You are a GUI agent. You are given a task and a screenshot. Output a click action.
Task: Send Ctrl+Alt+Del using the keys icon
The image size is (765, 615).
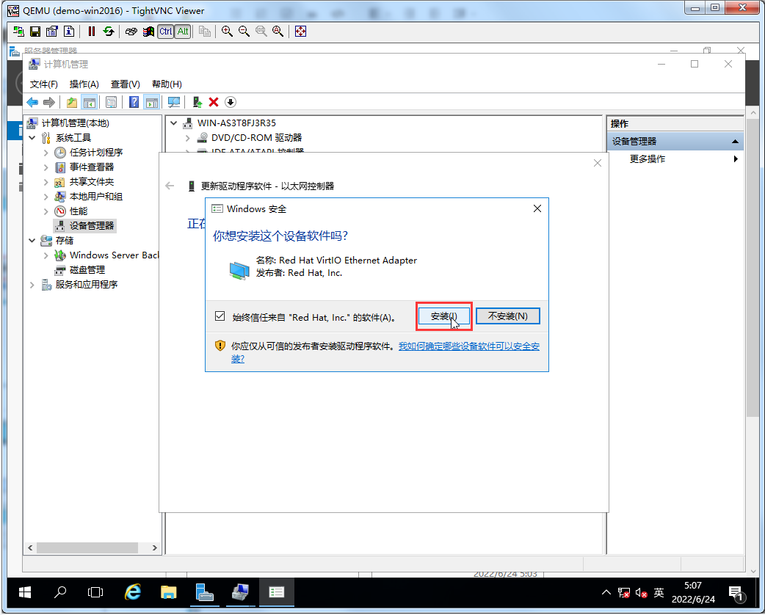131,32
